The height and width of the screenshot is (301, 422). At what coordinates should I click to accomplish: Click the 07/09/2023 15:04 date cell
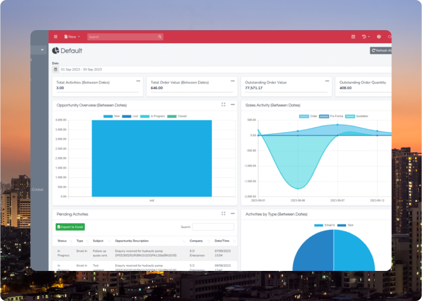point(223,253)
